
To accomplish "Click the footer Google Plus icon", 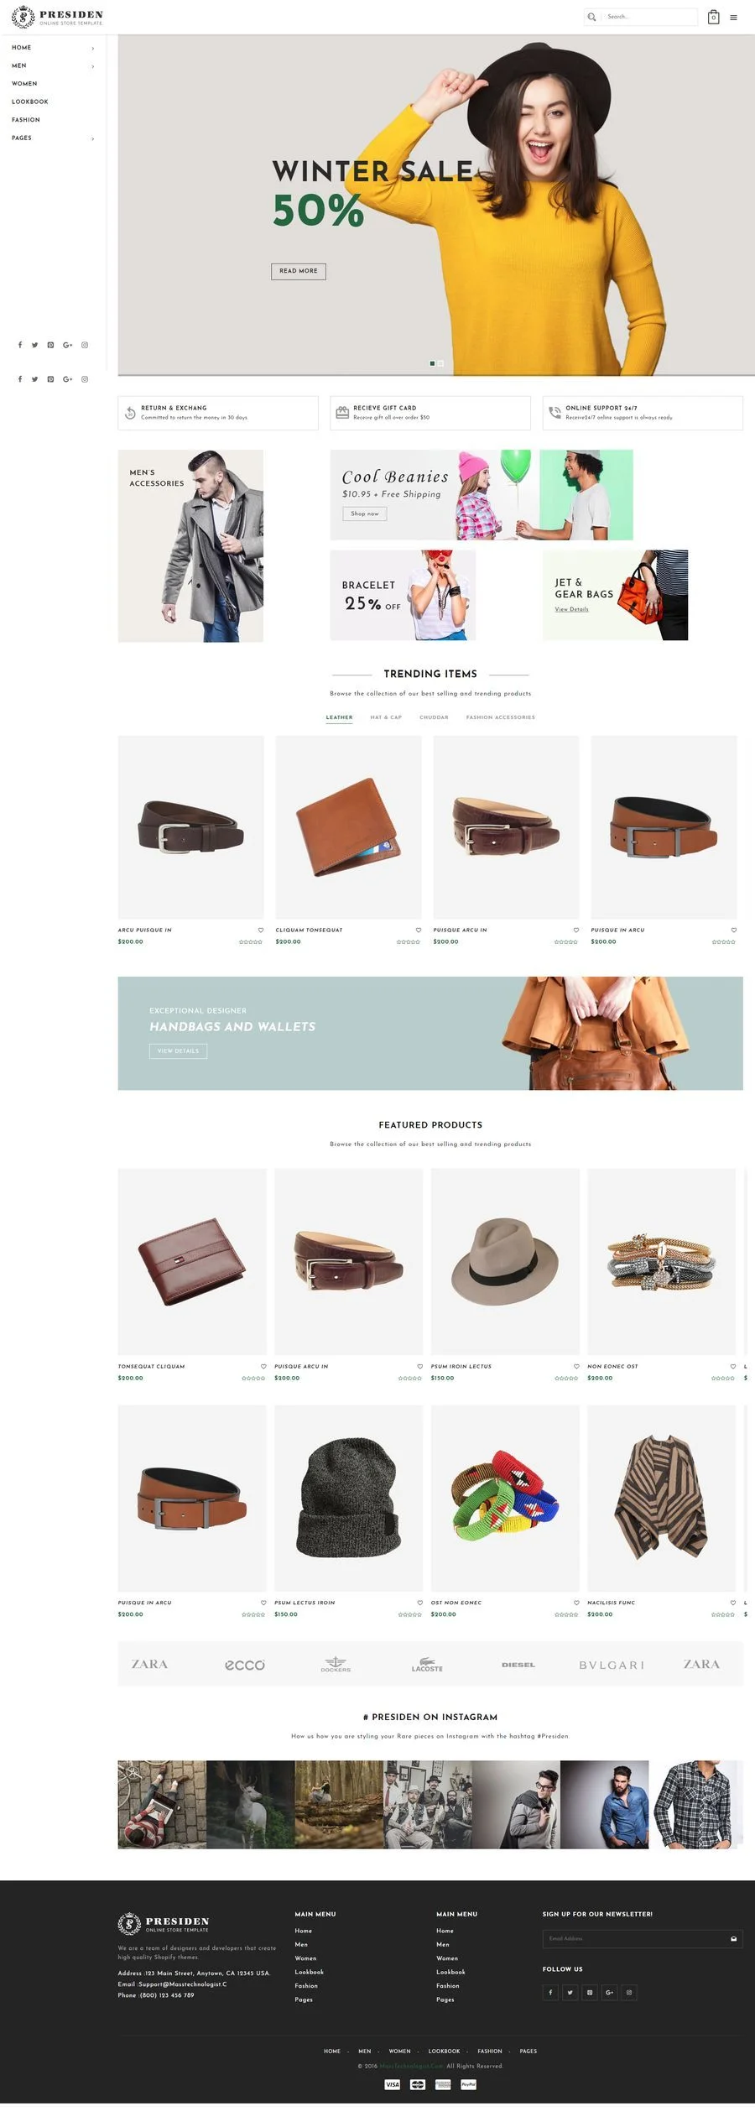I will pos(609,1992).
